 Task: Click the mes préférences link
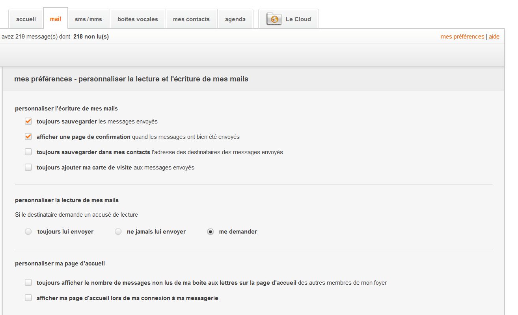462,37
